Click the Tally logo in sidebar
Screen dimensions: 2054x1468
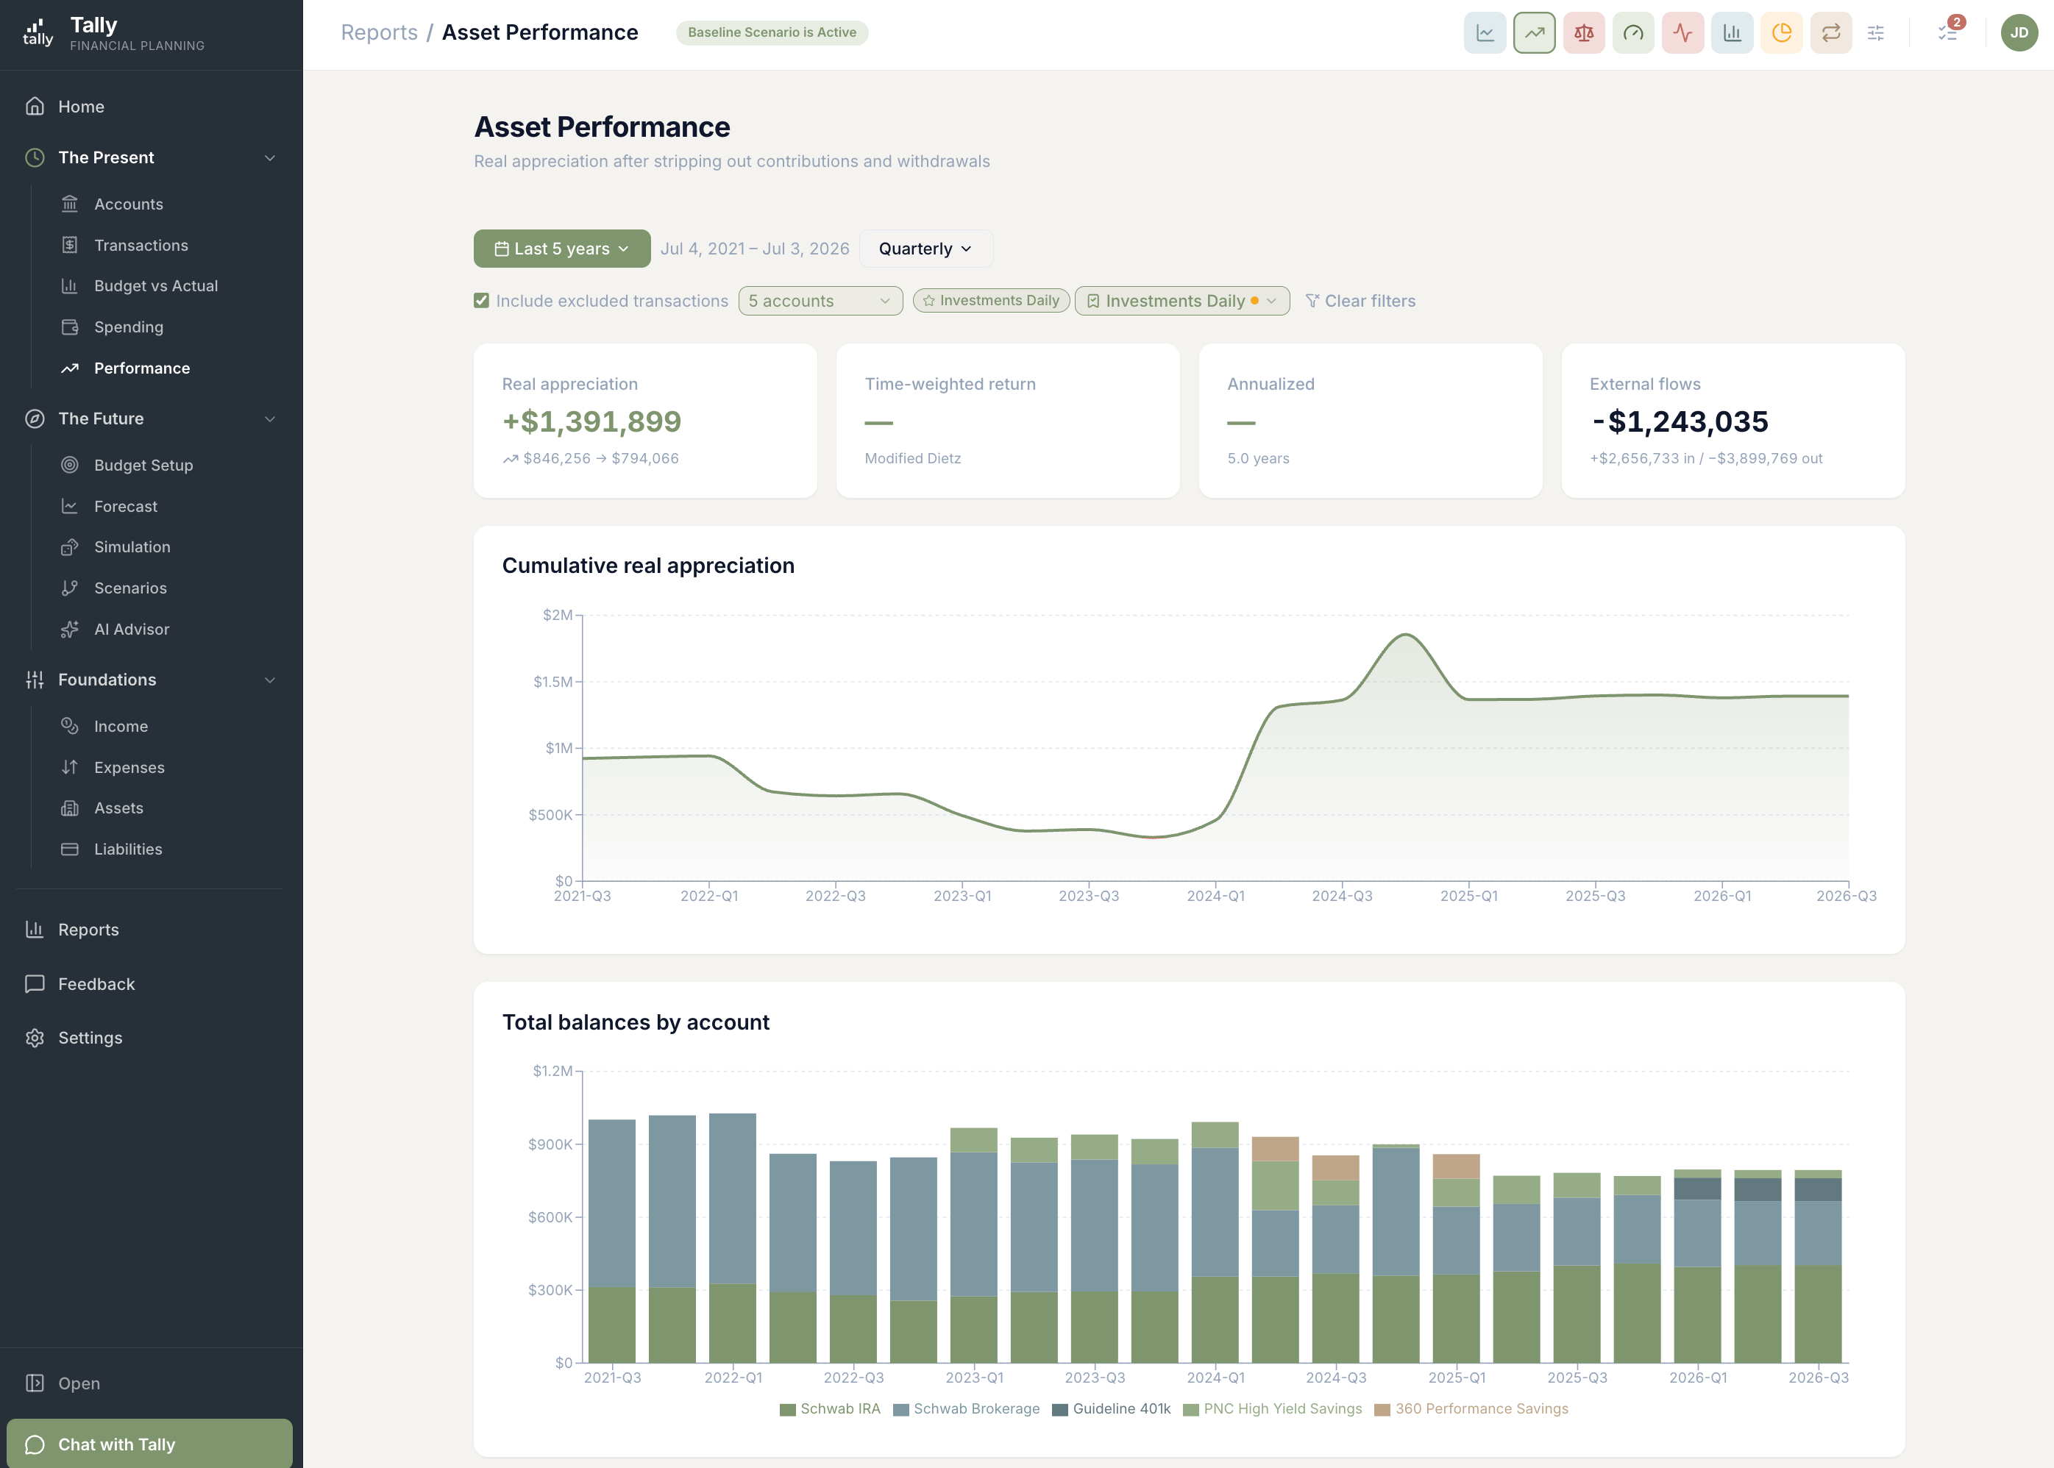37,32
